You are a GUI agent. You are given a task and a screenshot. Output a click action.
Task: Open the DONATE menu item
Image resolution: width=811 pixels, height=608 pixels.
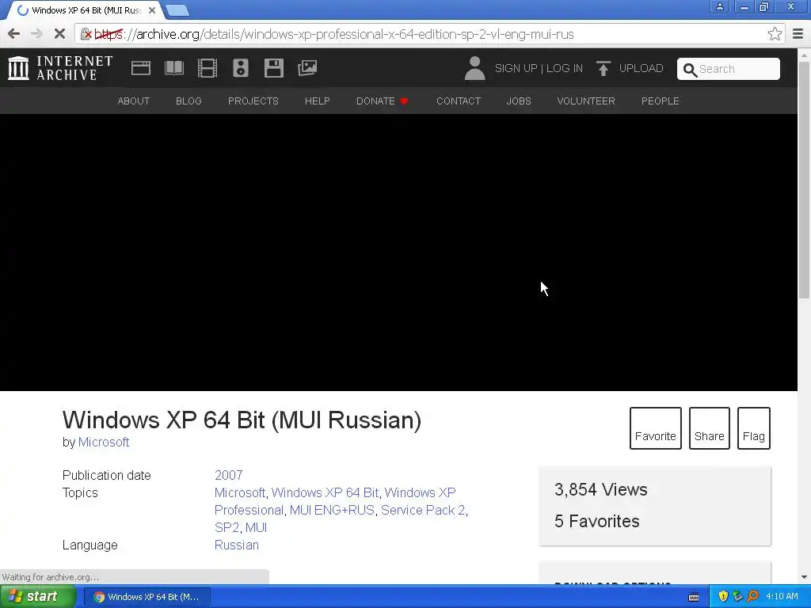[383, 101]
